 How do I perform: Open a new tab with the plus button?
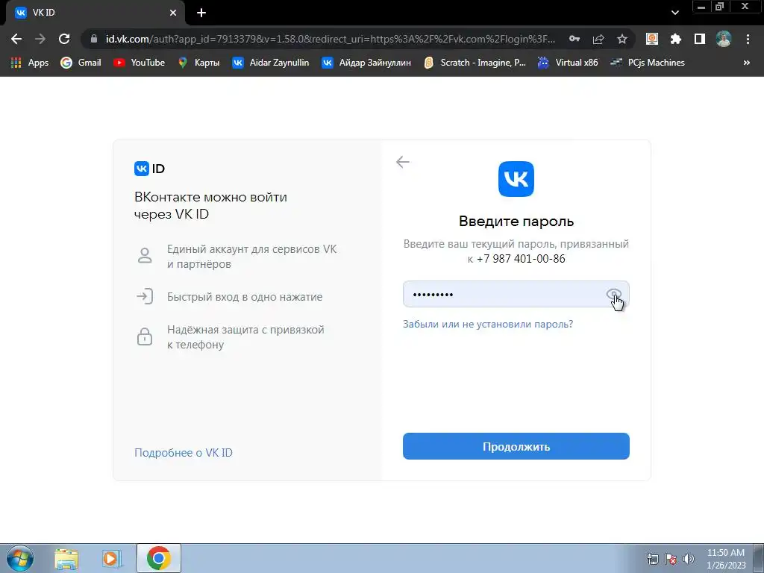pyautogui.click(x=201, y=13)
